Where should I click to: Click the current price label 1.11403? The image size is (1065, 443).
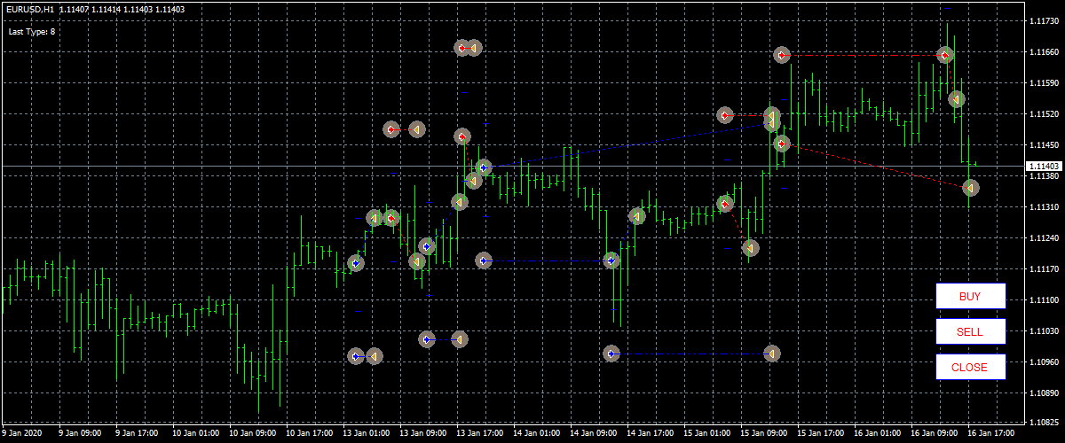tap(1044, 167)
